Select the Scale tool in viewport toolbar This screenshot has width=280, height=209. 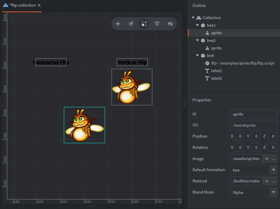pos(144,24)
